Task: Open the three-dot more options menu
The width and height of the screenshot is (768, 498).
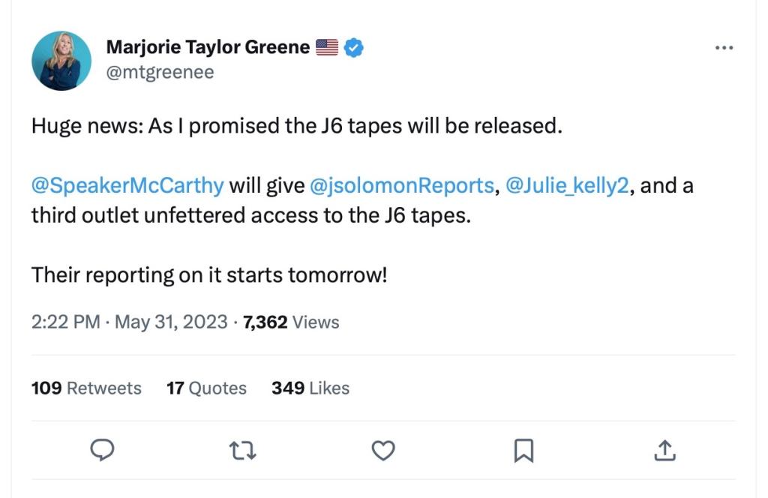Action: [x=724, y=48]
